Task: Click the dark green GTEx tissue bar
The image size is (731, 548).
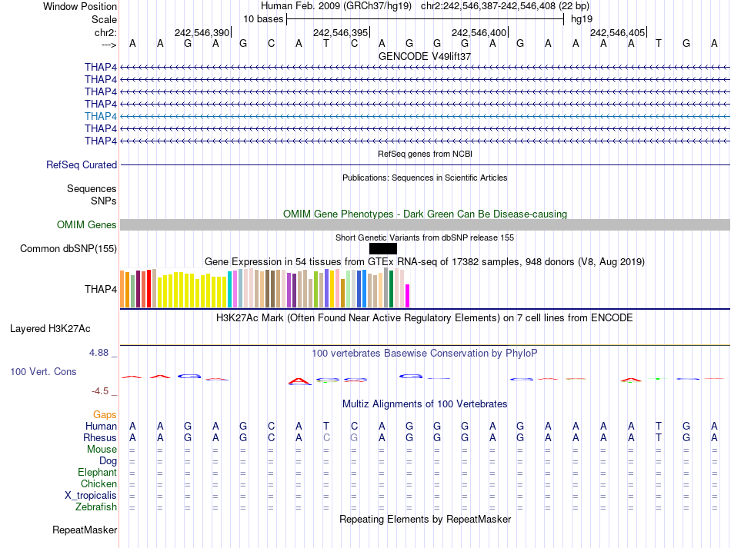Action: [391, 288]
